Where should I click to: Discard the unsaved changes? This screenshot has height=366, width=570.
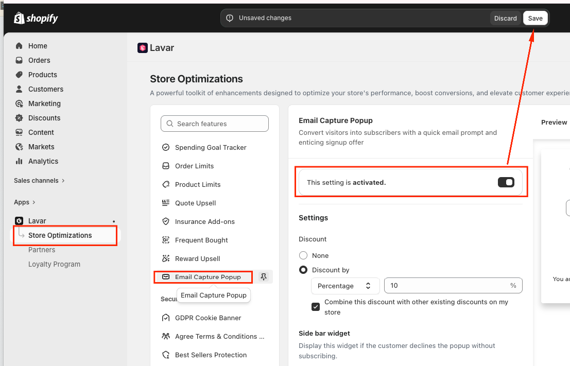point(505,18)
